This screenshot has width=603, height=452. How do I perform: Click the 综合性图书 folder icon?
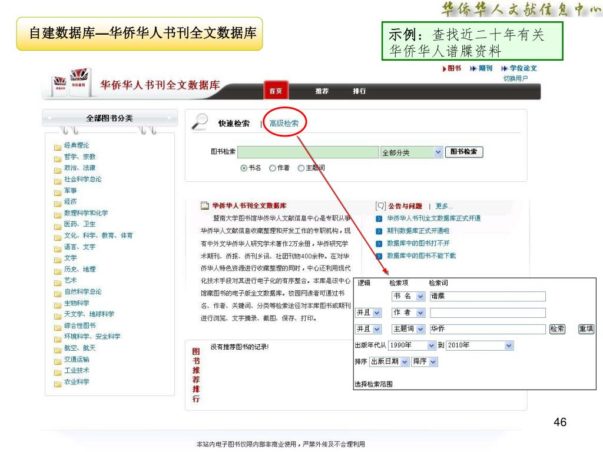(x=58, y=327)
